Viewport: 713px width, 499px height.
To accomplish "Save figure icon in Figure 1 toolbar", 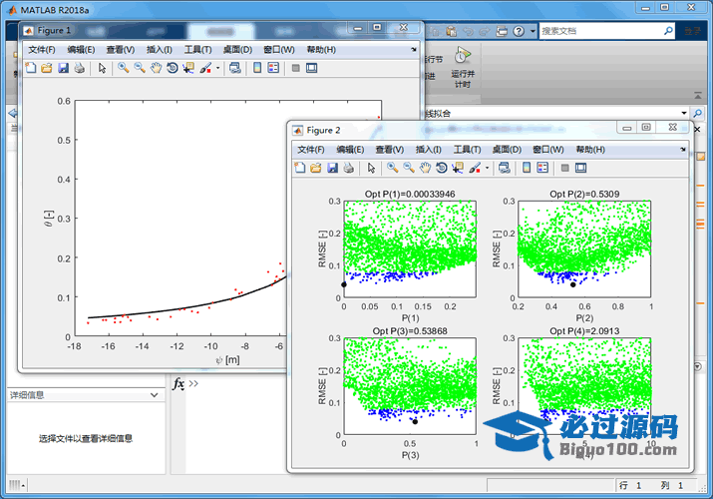I will click(63, 68).
